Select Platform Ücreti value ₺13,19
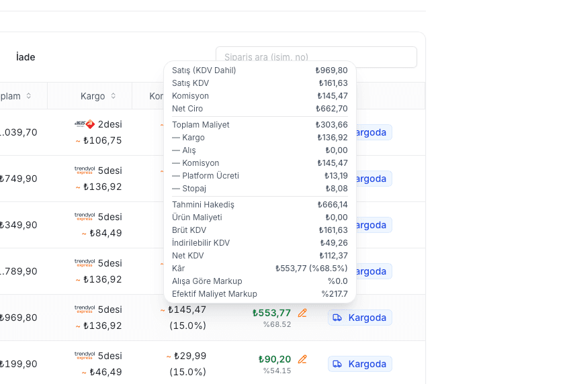The width and height of the screenshot is (567, 384). tap(336, 176)
